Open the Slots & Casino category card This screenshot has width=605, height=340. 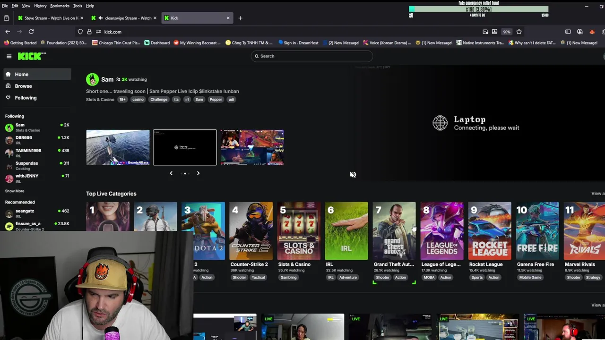click(x=299, y=231)
